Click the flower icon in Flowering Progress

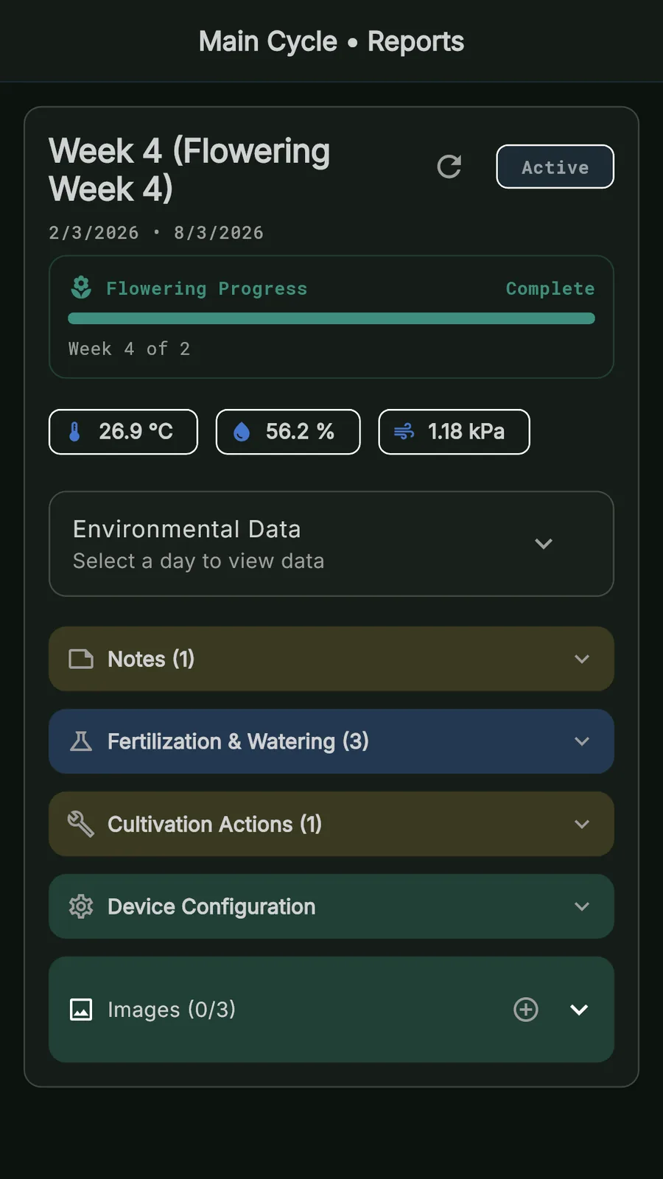coord(81,287)
